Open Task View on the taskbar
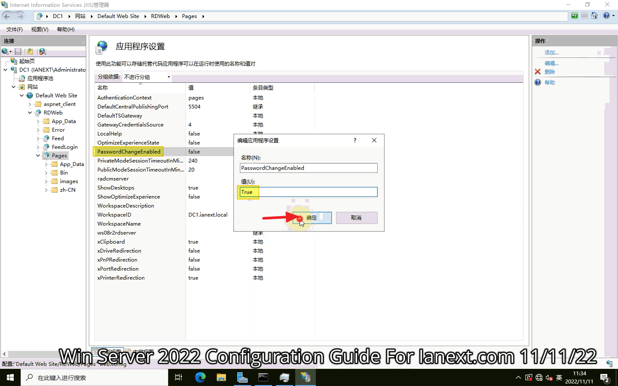618x386 pixels. 179,377
